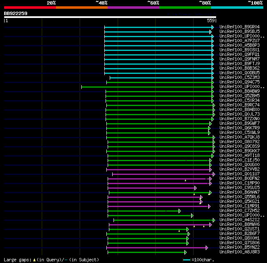This screenshot has width=267, height=263.
Task: Select the UniRef100_B5YNZ2 hit name
Action: pyautogui.click(x=239, y=248)
